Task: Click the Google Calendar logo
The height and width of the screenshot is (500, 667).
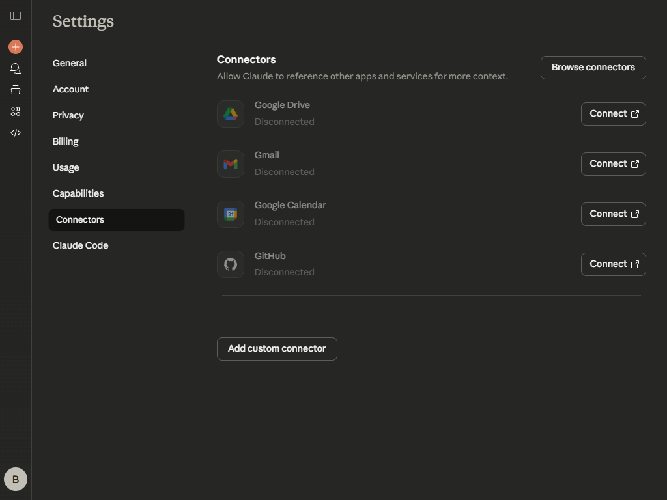Action: pyautogui.click(x=230, y=214)
